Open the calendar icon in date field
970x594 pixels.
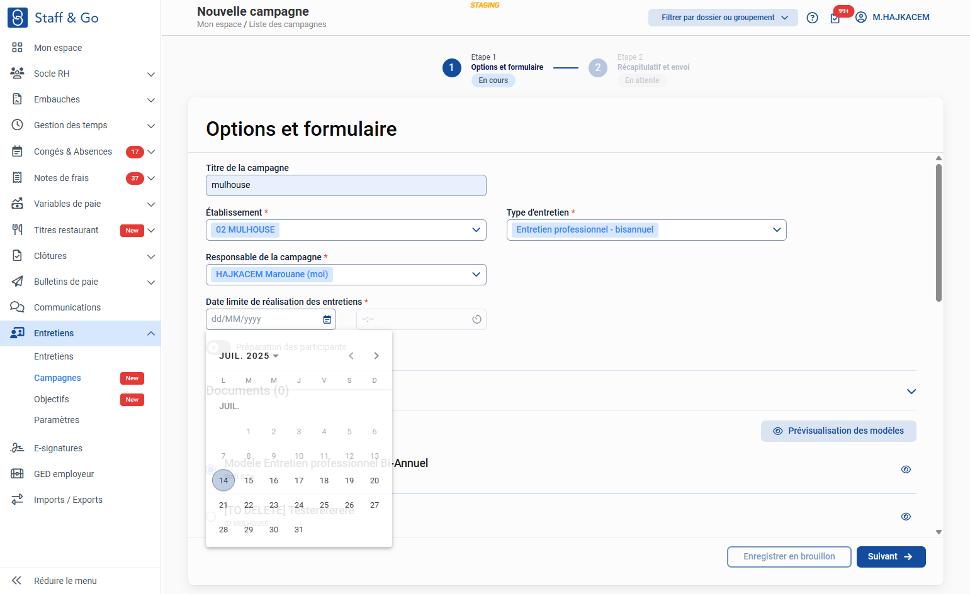pos(327,319)
